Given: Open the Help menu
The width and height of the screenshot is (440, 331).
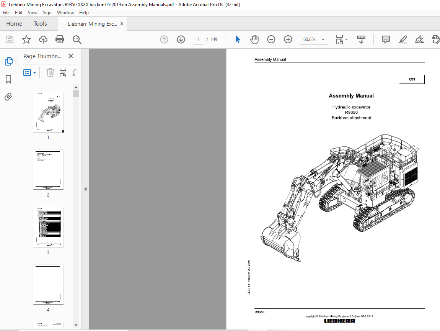Looking at the screenshot, I should pos(84,13).
